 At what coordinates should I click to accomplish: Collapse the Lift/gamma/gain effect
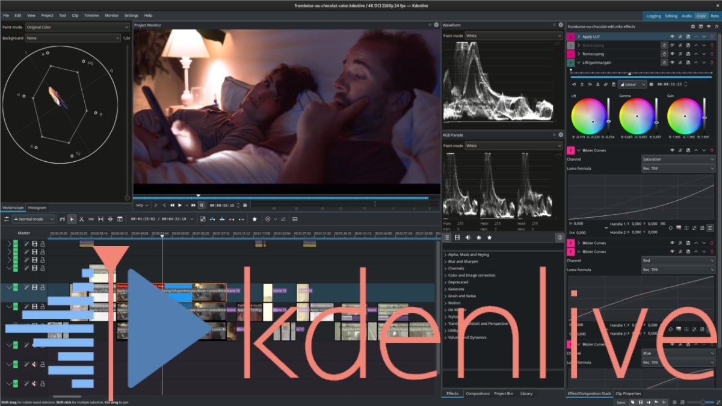coord(578,63)
